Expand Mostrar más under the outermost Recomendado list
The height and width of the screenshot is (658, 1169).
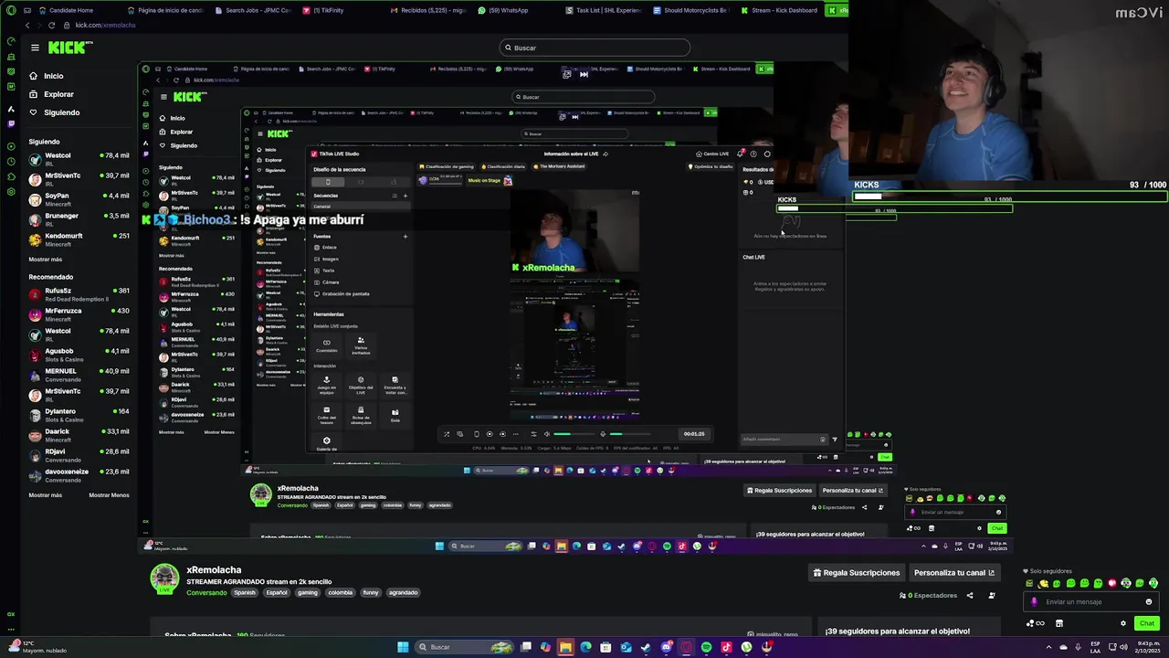46,495
